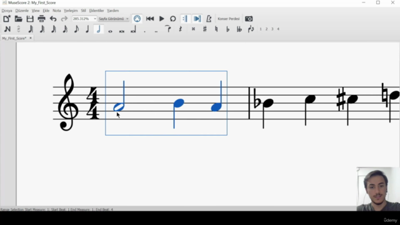Add an augmentation dot
This screenshot has height=225, width=400.
tap(144, 31)
